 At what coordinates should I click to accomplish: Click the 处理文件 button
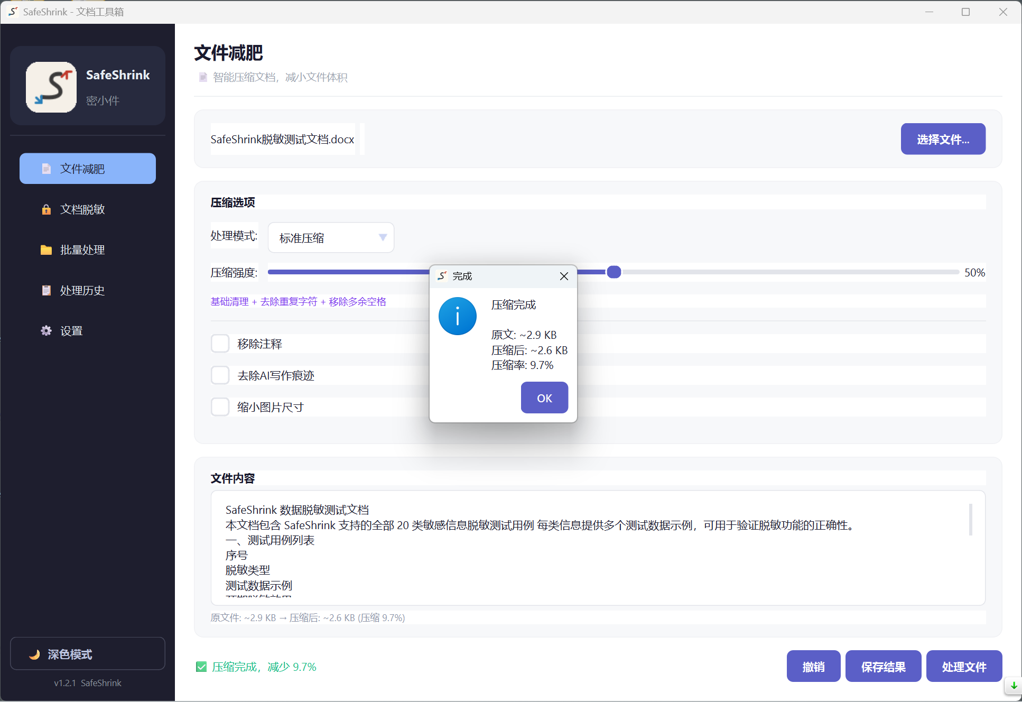[x=964, y=667]
